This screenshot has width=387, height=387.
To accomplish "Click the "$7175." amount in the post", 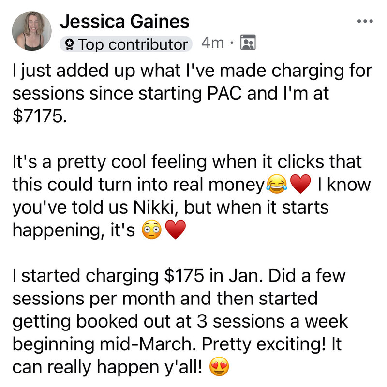I will [40, 116].
